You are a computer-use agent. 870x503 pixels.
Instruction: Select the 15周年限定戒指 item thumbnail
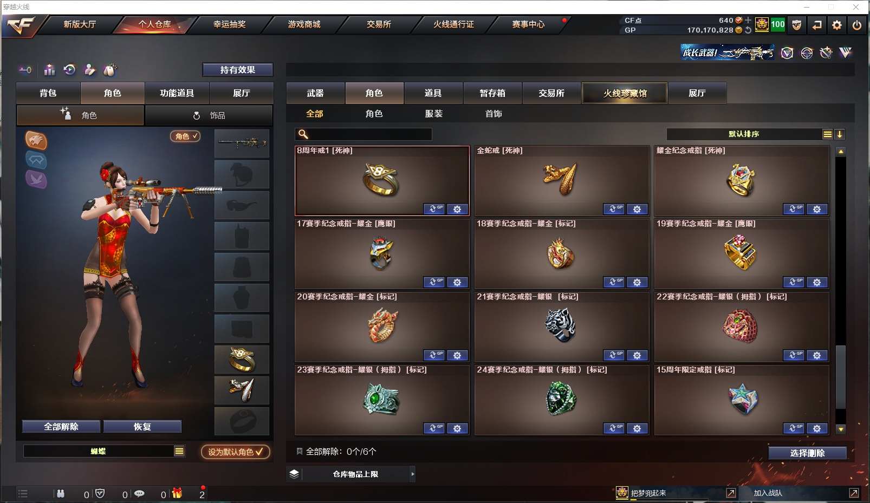click(743, 400)
